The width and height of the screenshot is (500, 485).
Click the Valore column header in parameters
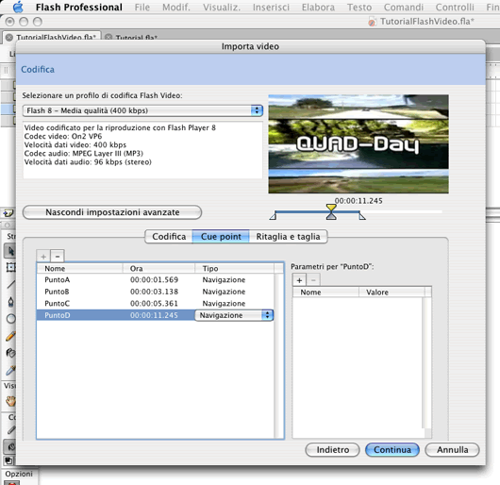[x=392, y=293]
